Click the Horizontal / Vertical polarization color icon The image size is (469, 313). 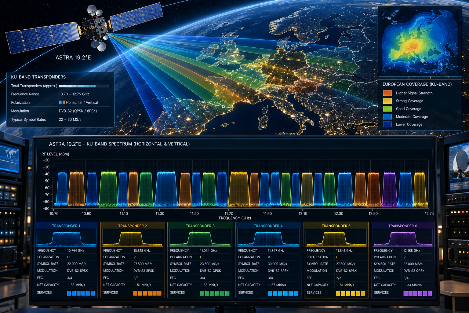click(62, 102)
